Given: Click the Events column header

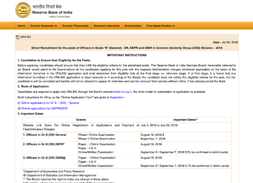Looking at the screenshot, I should 81,120.
